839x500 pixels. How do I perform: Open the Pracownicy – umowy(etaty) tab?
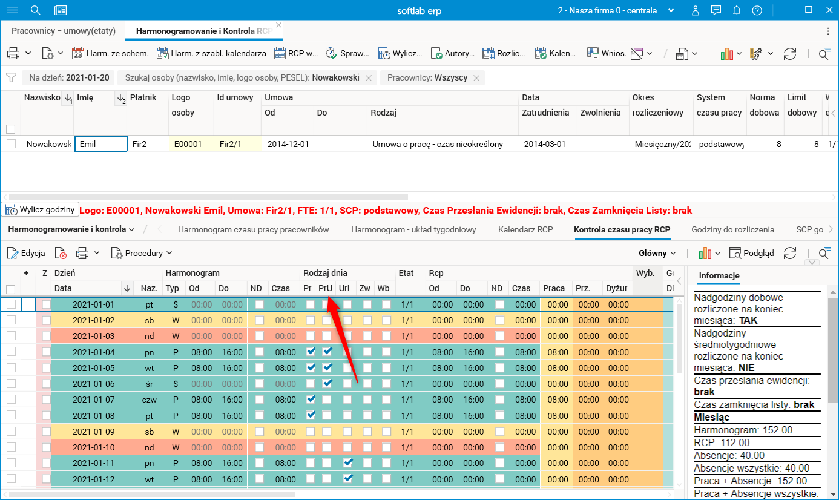pyautogui.click(x=63, y=31)
